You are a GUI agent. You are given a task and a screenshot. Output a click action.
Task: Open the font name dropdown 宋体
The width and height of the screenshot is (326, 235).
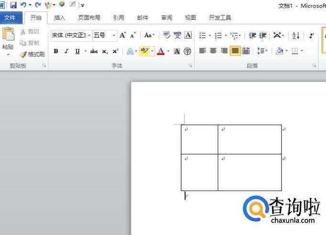click(x=89, y=35)
